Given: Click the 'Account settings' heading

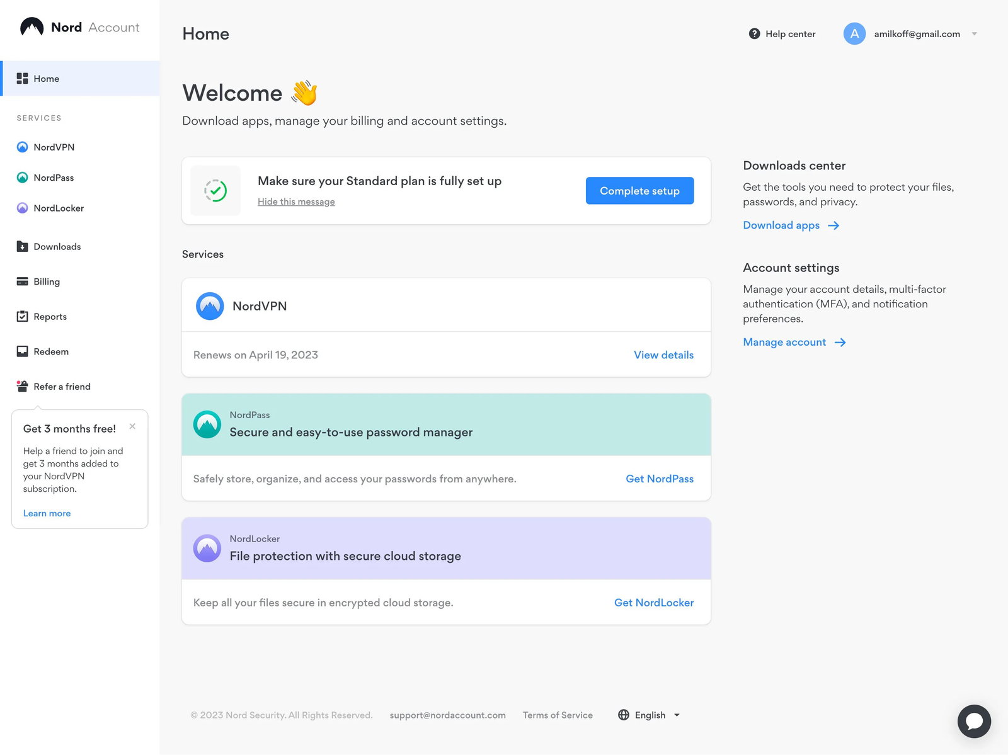Looking at the screenshot, I should (791, 268).
